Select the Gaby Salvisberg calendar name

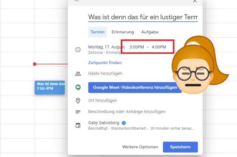[x=104, y=123]
